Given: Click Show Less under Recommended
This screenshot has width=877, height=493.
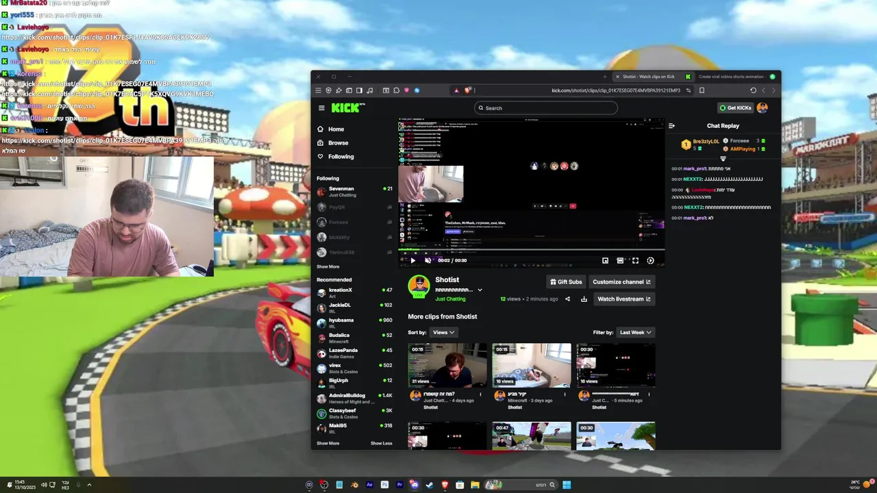Looking at the screenshot, I should 382,443.
